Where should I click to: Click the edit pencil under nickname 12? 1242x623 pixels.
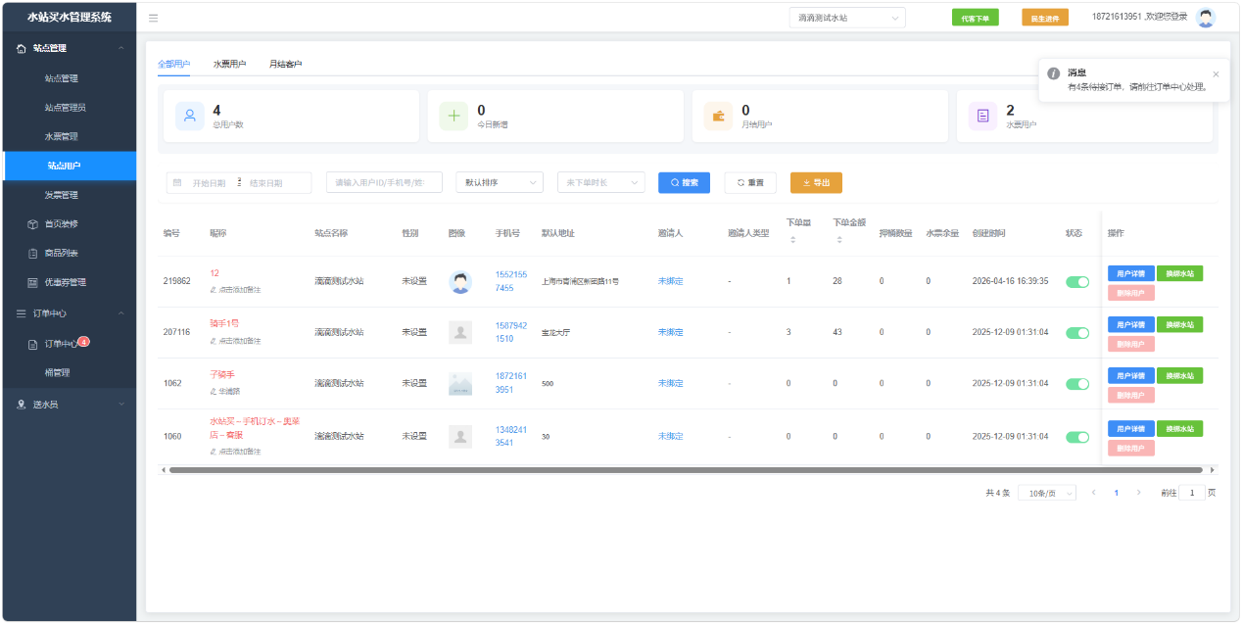pos(214,290)
